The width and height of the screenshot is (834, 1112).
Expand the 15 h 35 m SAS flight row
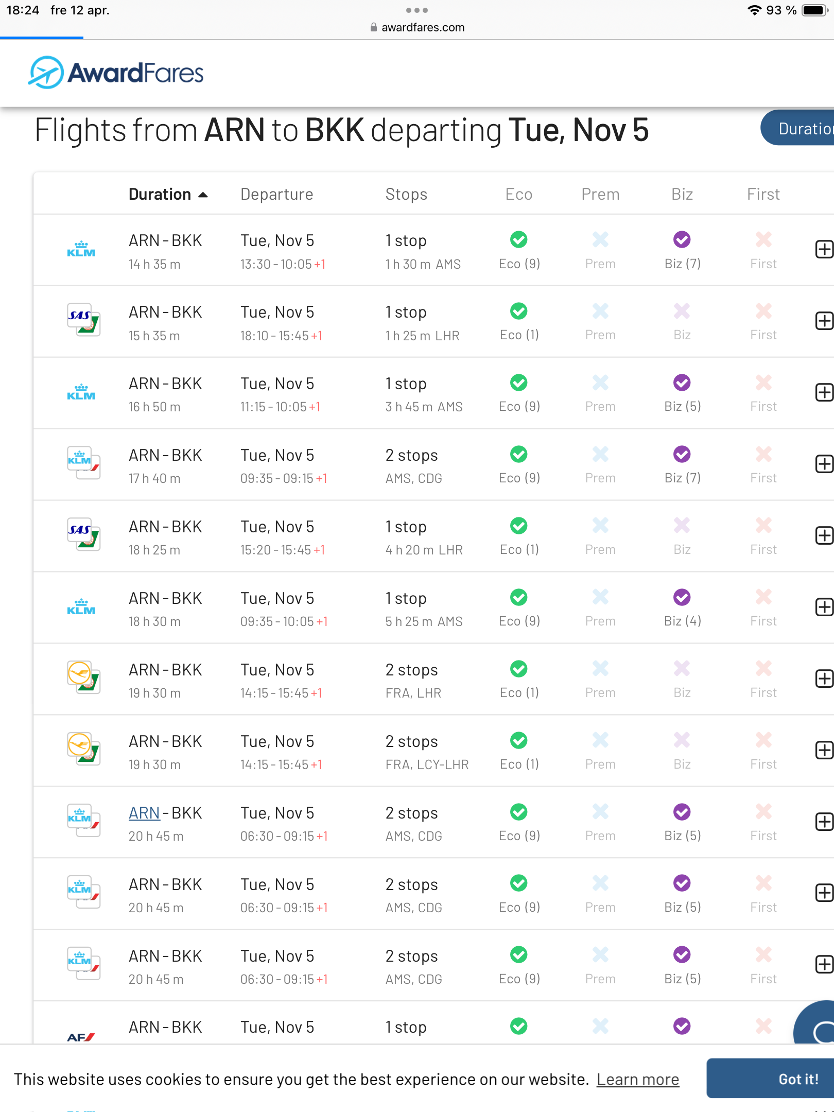(824, 321)
